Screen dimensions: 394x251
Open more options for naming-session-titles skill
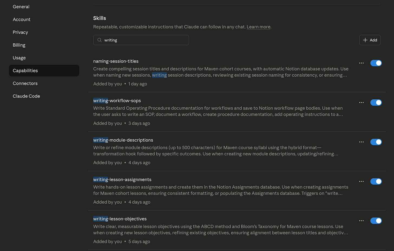pyautogui.click(x=361, y=63)
